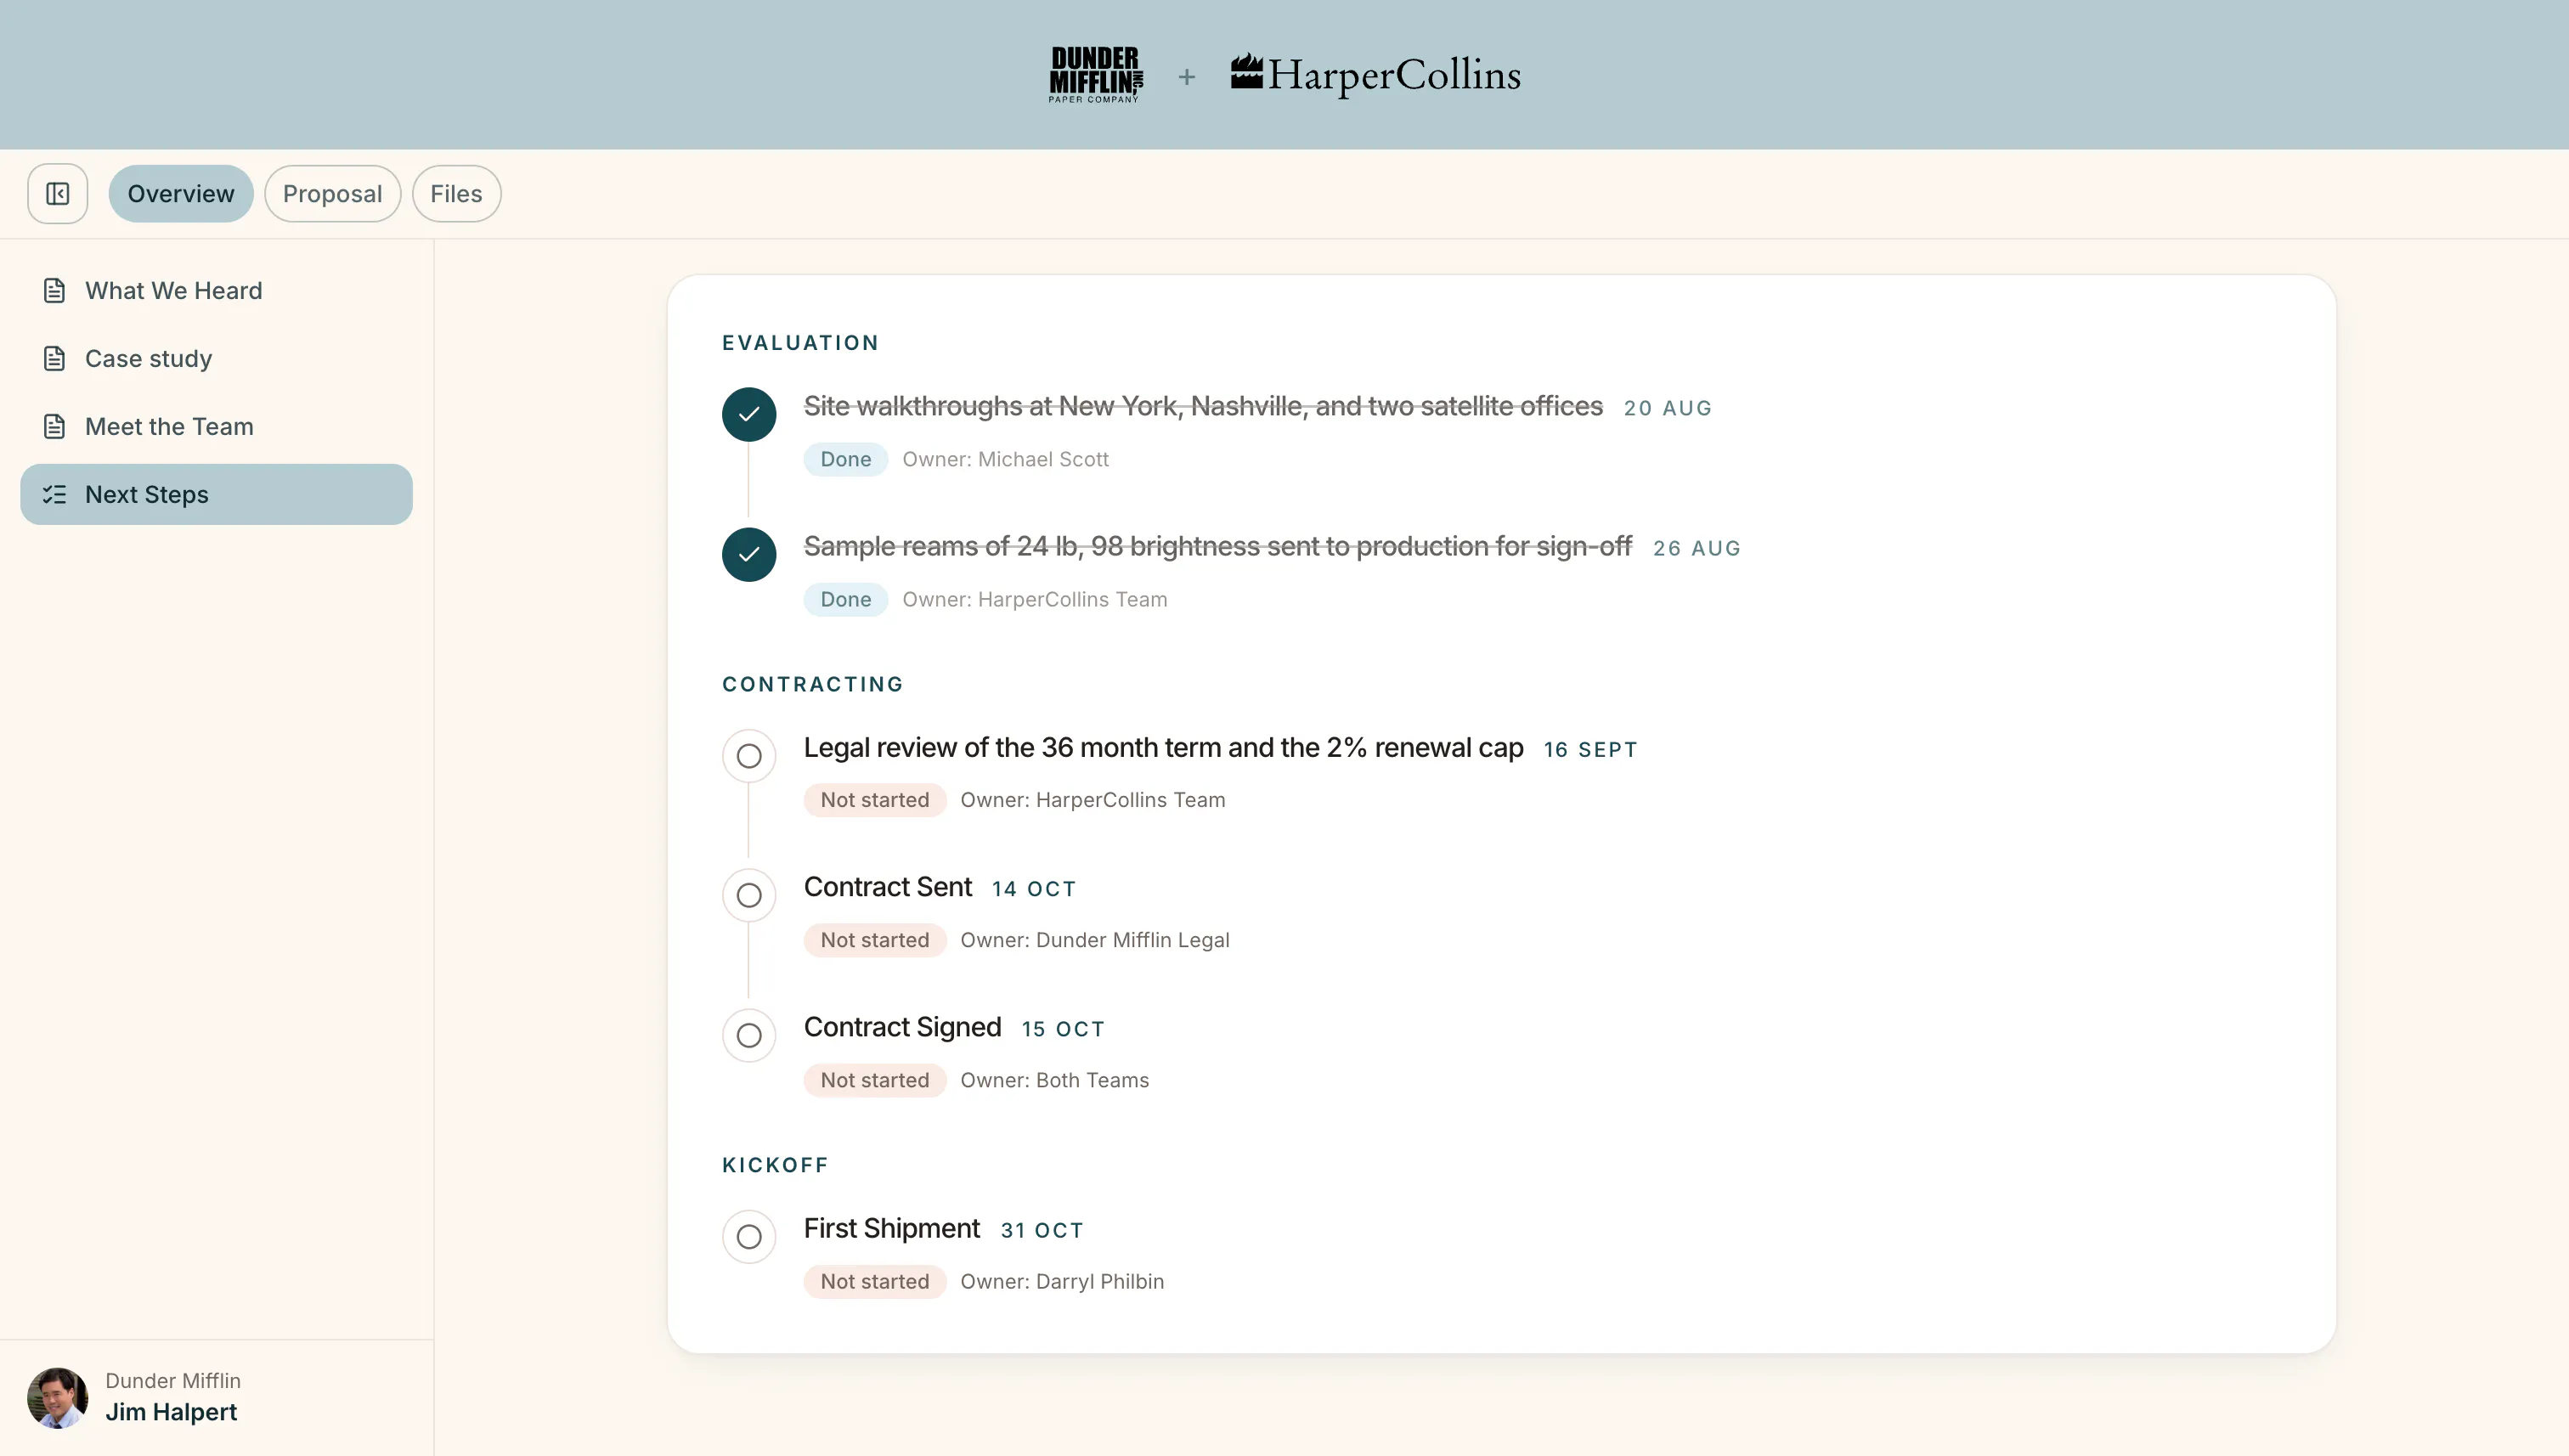2569x1456 pixels.
Task: Click the 26 AUG date
Action: tap(1697, 548)
